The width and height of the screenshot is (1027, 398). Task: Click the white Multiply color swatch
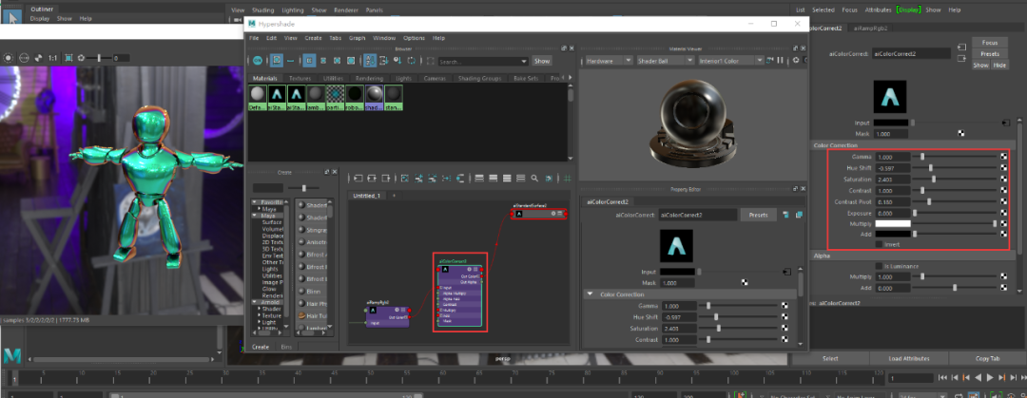(893, 223)
